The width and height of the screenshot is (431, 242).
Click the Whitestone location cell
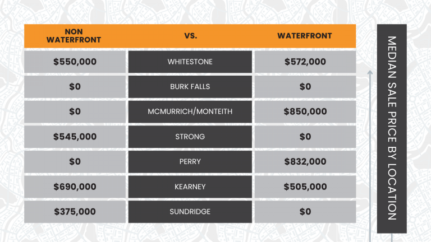190,62
